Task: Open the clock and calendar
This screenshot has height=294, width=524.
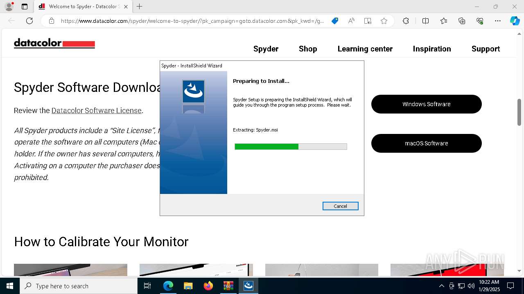Action: click(x=489, y=286)
